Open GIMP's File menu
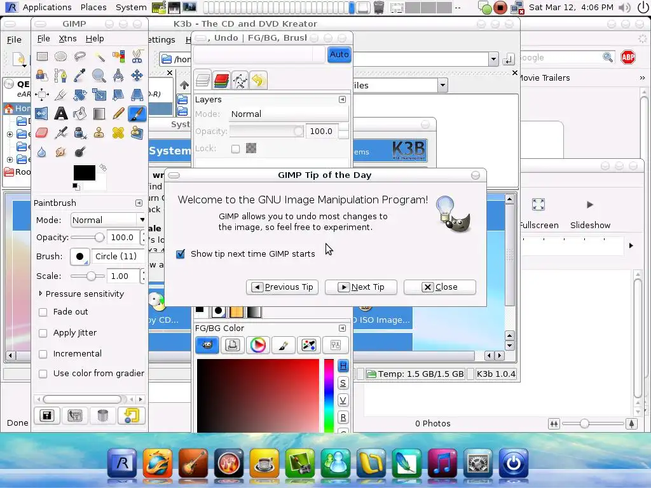651x488 pixels. click(44, 39)
